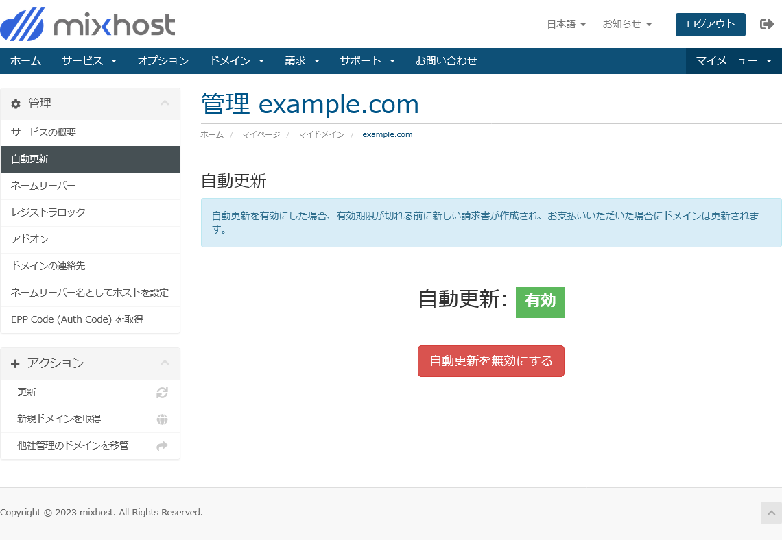Click the sign-out arrow icon at top right
The width and height of the screenshot is (782, 540).
point(767,24)
